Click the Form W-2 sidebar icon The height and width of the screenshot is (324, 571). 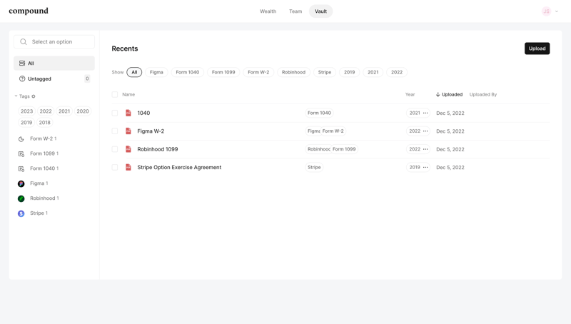21,139
